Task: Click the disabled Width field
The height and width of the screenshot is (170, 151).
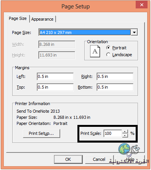Action: click(57, 44)
